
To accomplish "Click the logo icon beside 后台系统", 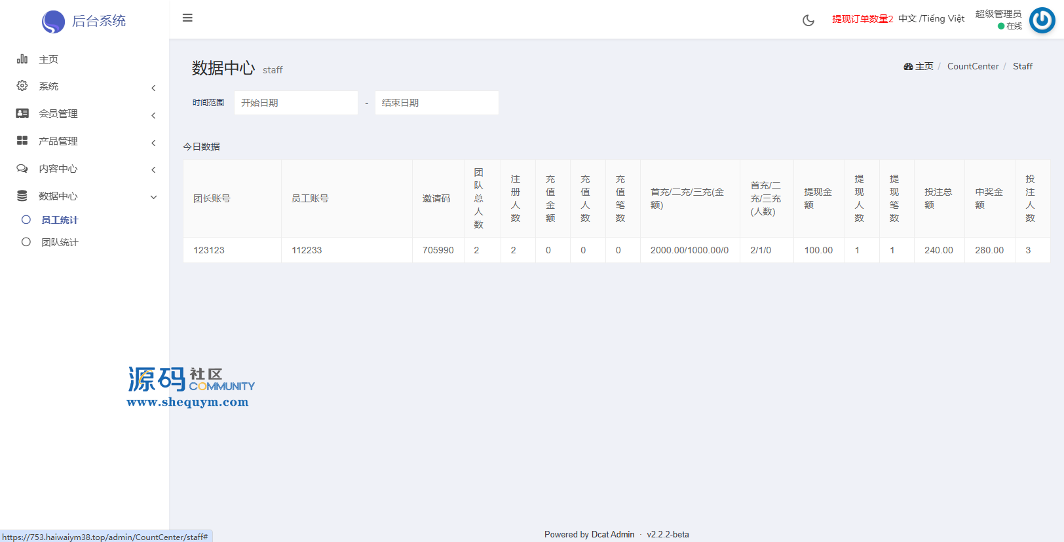I will point(53,22).
